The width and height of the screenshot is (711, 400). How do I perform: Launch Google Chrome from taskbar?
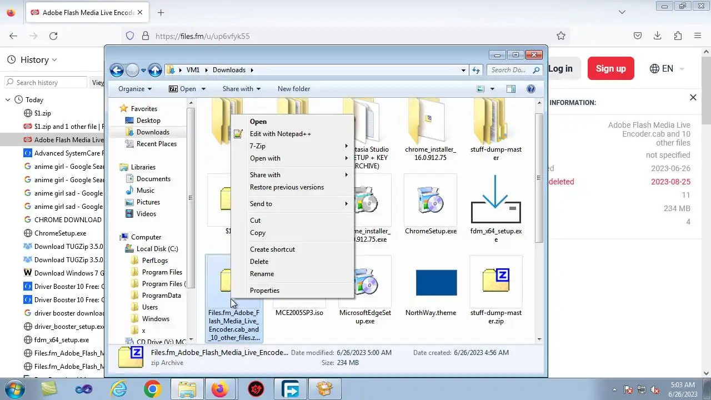tap(153, 389)
